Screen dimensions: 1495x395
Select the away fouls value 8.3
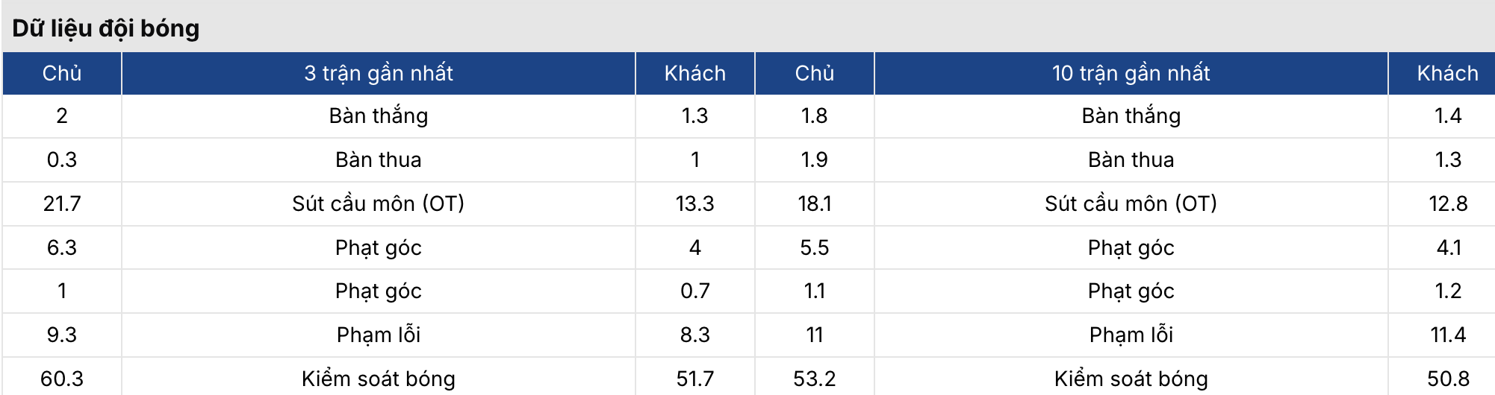click(x=694, y=335)
